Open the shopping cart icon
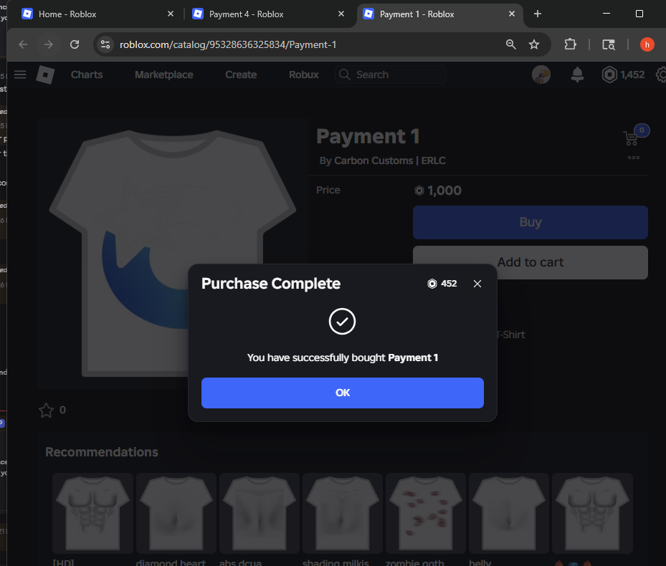 pyautogui.click(x=632, y=138)
